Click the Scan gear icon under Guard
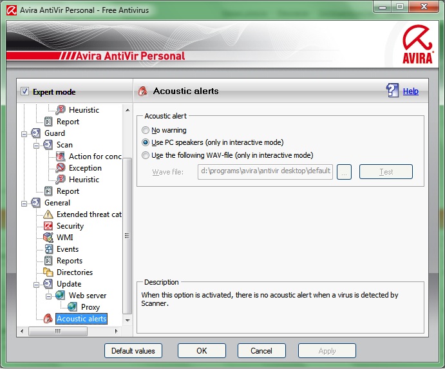The image size is (445, 369). click(48, 144)
